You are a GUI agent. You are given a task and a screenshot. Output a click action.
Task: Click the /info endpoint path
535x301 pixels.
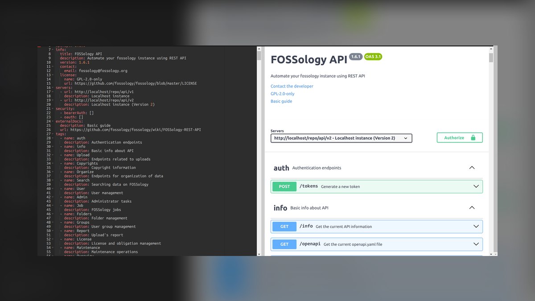(306, 227)
